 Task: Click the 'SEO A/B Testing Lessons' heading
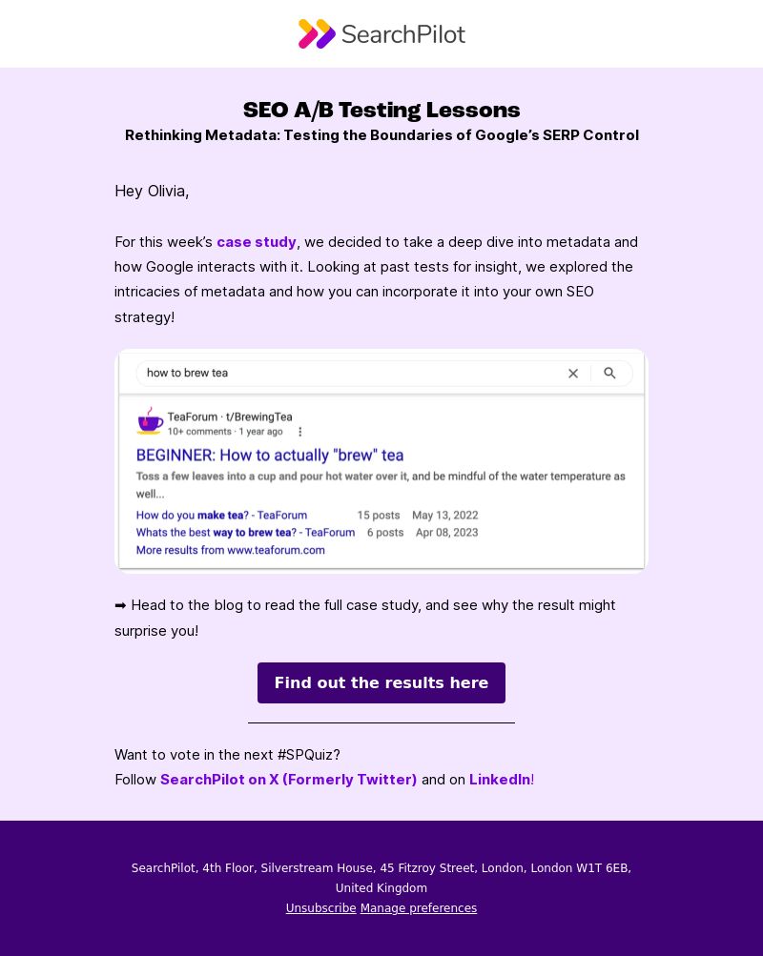tap(381, 110)
